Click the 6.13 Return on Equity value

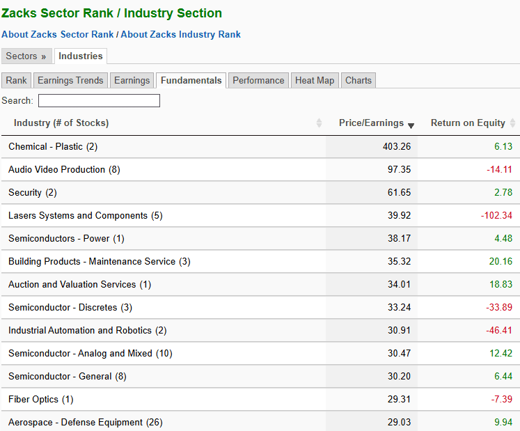(x=503, y=146)
